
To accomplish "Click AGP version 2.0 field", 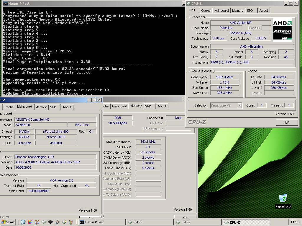I will click(61, 180).
